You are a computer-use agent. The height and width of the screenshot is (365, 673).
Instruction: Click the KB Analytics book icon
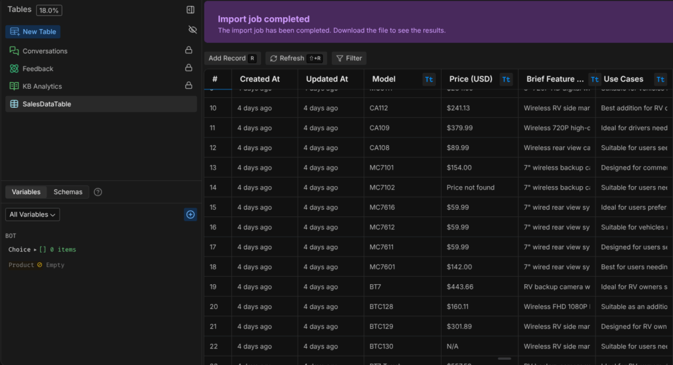coord(14,86)
